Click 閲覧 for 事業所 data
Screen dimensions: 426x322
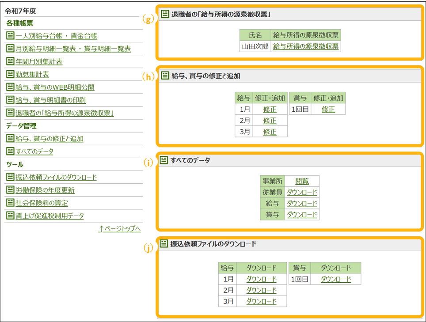coord(302,182)
